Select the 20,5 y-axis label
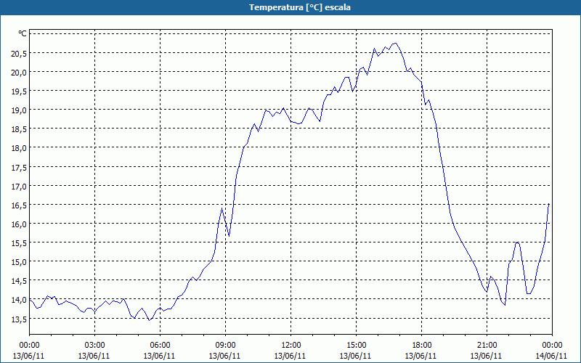581x363 pixels. coord(19,53)
